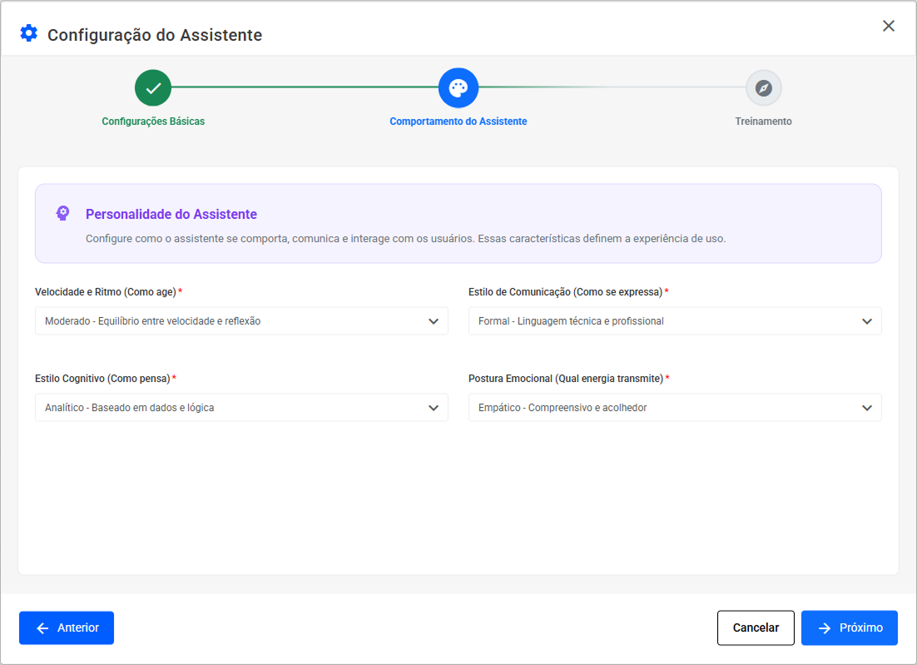
Task: Select the blue palette step icon
Action: tap(458, 88)
